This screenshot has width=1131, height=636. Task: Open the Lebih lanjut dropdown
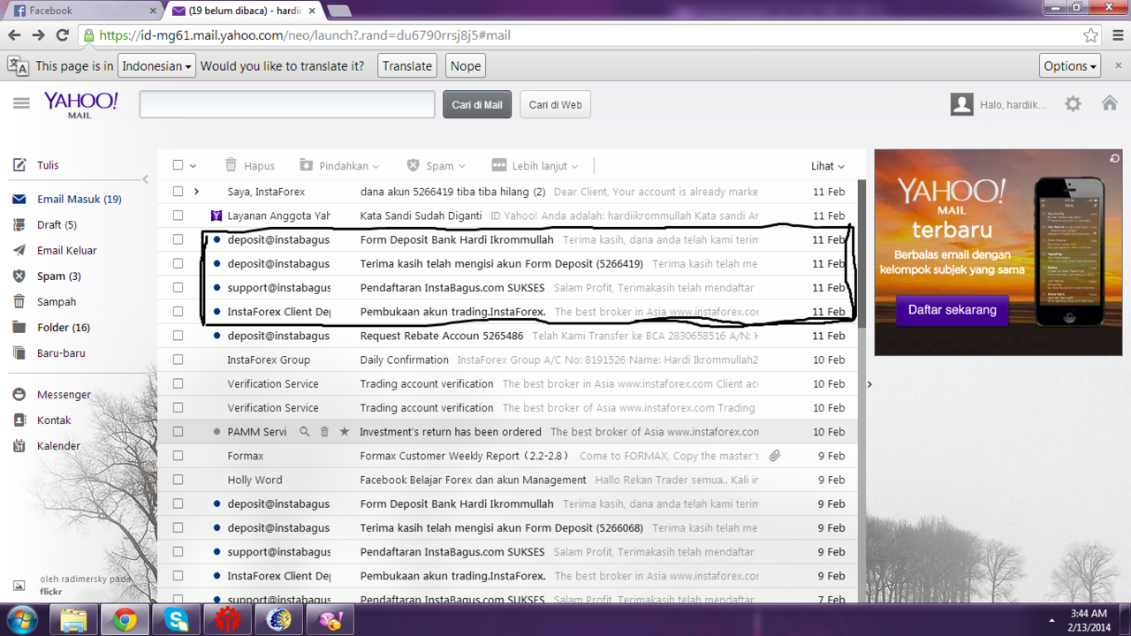click(535, 165)
